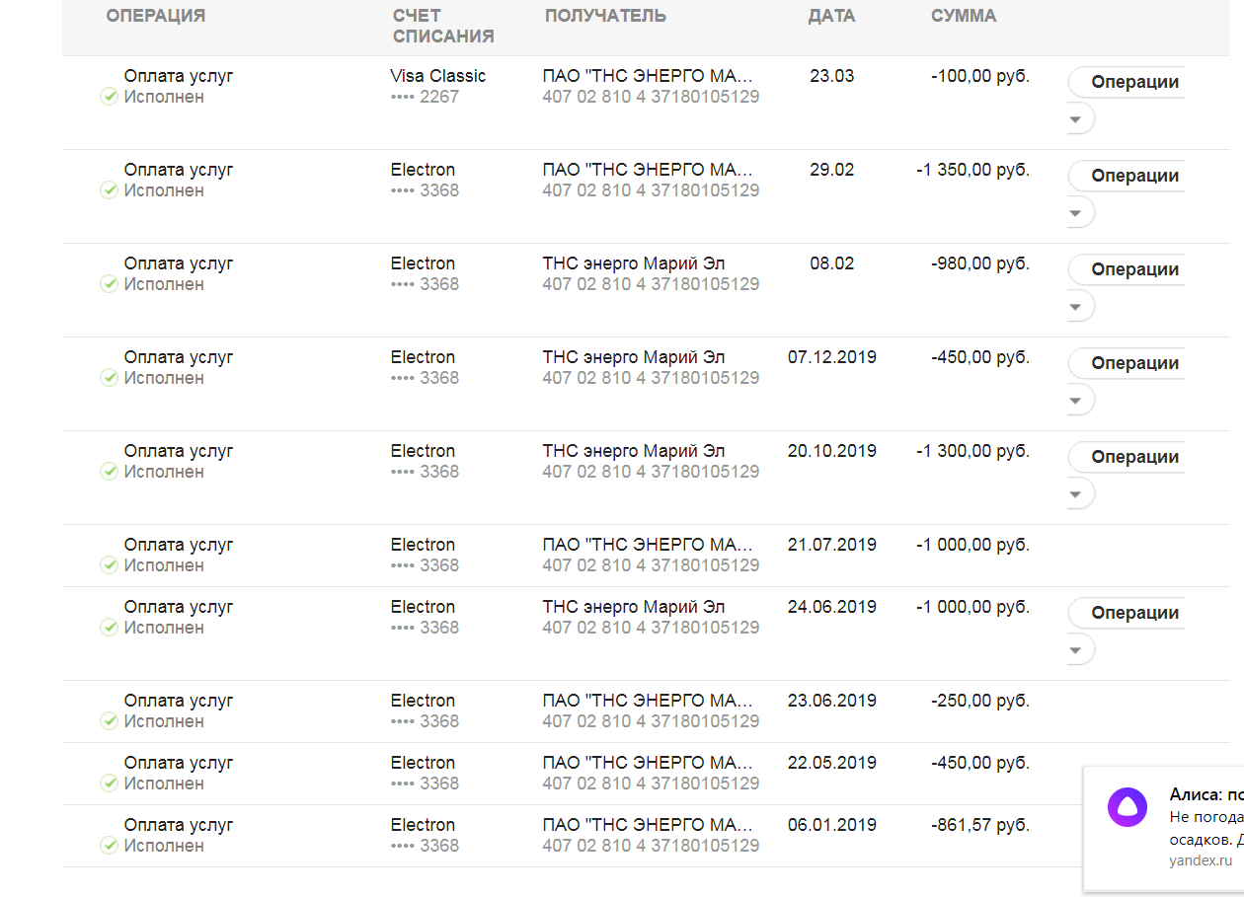Open the Оплата услуг operation dated 23.06.2019
The image size is (1244, 897).
[x=179, y=701]
